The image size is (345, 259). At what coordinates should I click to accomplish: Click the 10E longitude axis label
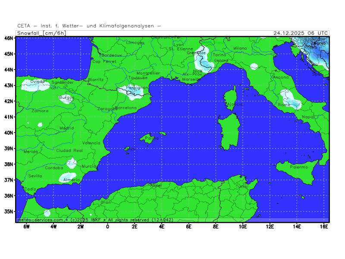[242, 226]
